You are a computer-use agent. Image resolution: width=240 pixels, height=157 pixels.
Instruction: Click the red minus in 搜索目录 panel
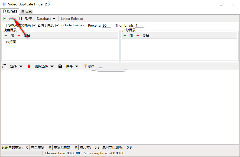tap(19, 36)
